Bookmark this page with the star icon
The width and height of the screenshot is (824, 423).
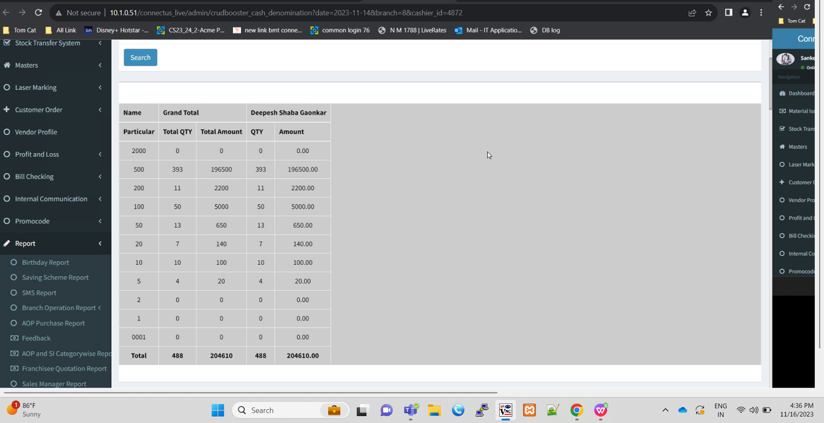(708, 13)
